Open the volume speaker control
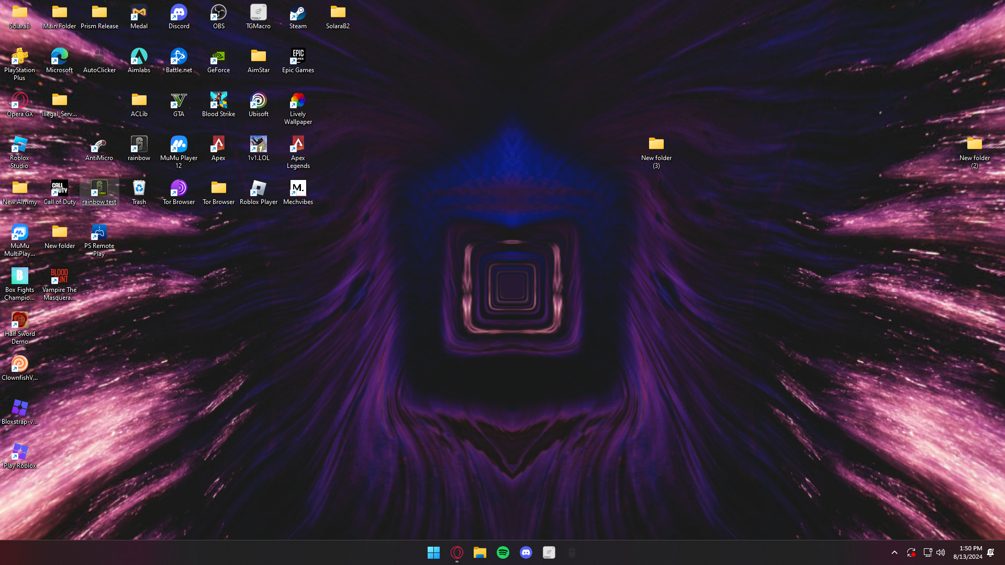Image resolution: width=1005 pixels, height=565 pixels. (x=941, y=552)
